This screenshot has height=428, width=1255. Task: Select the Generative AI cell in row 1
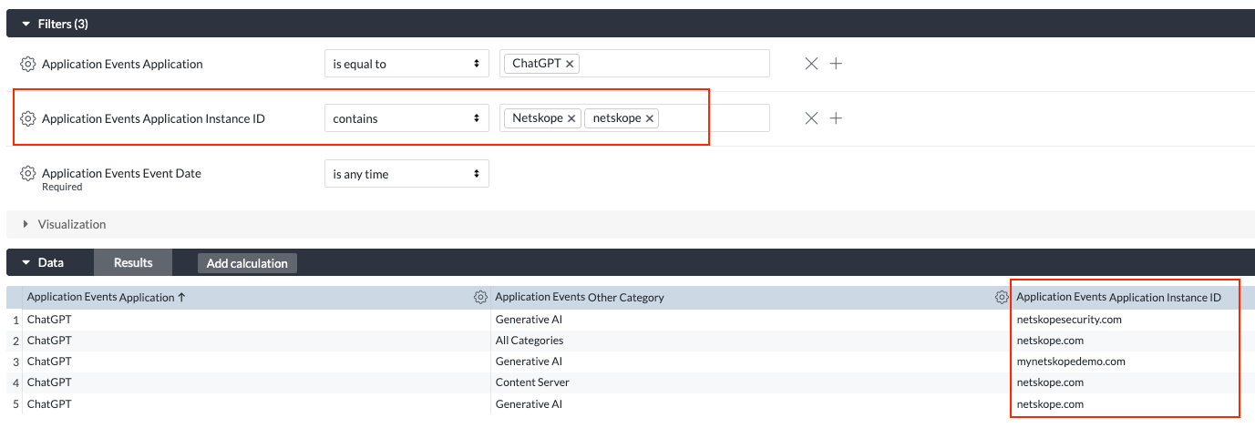click(529, 319)
